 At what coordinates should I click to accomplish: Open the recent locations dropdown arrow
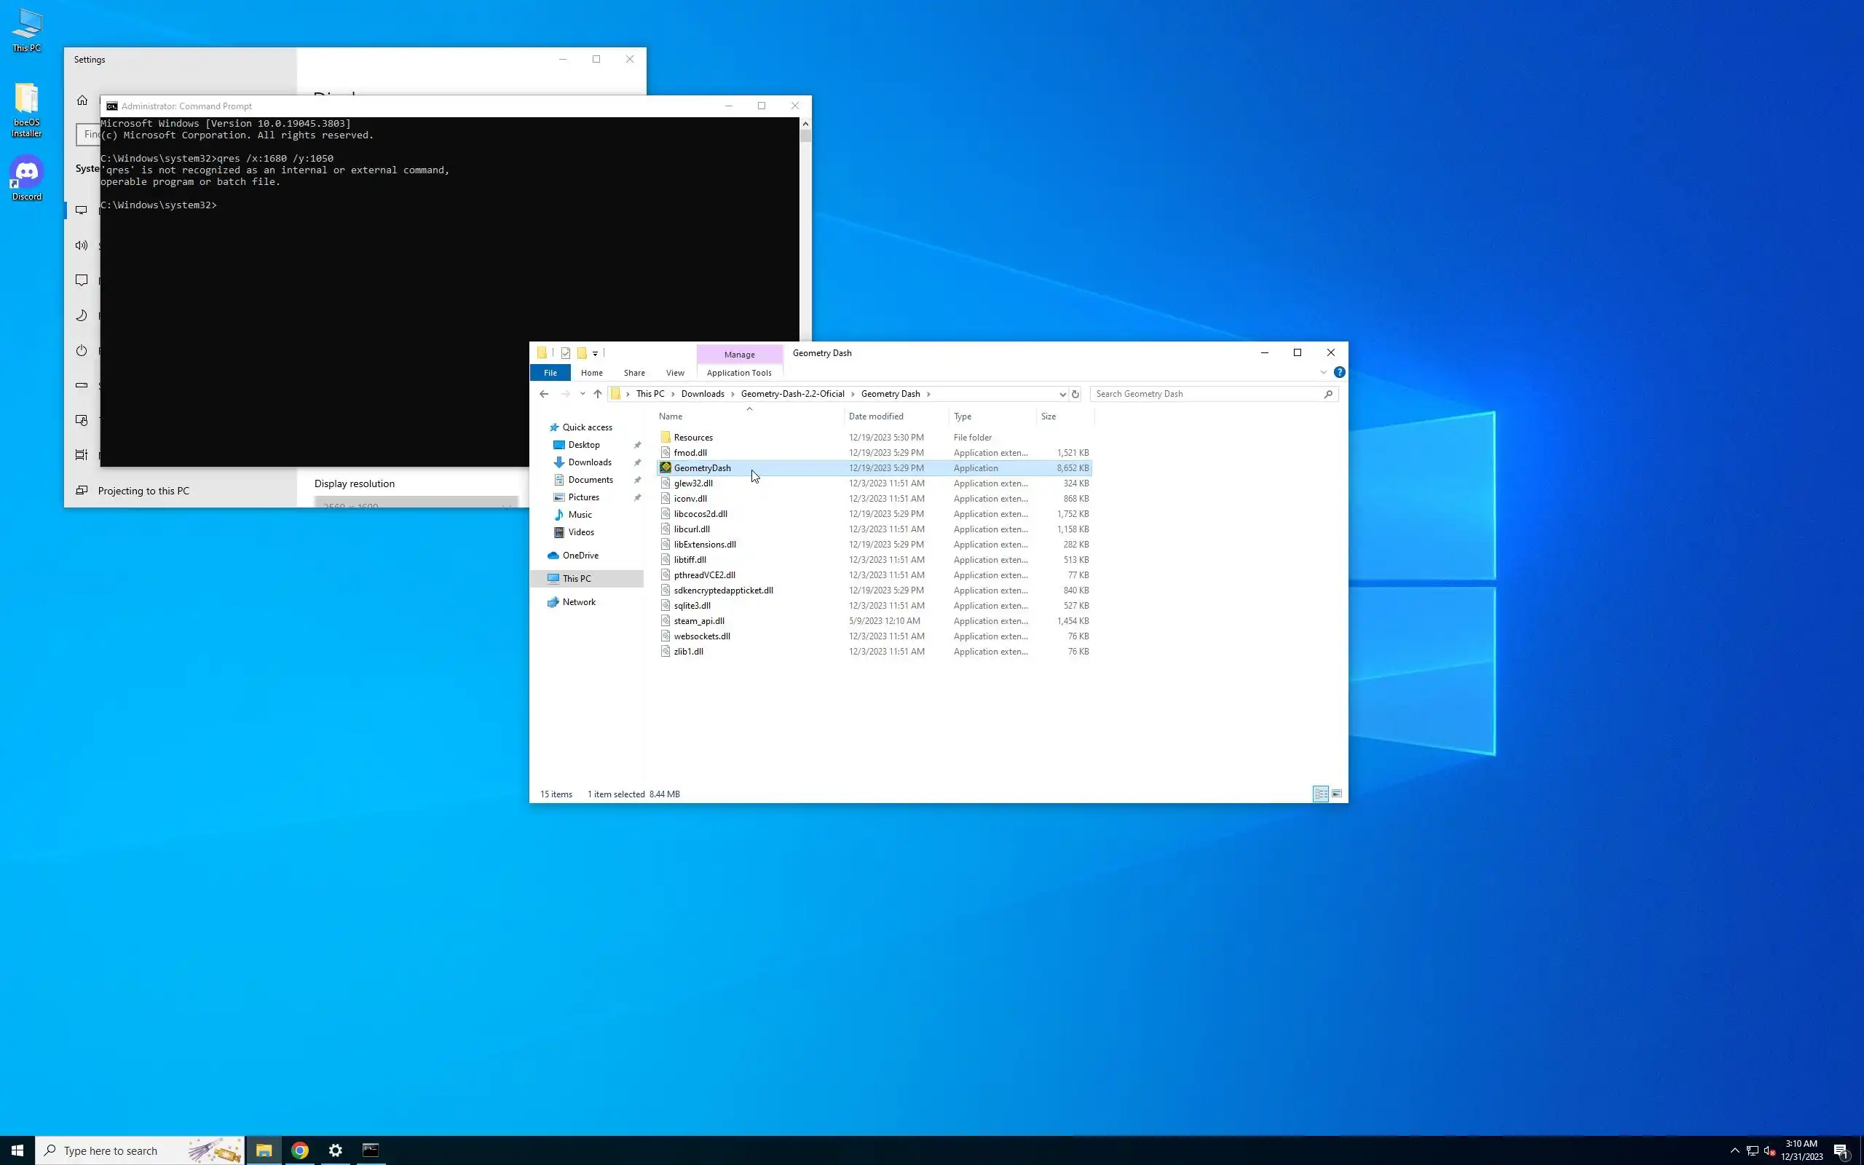(582, 394)
